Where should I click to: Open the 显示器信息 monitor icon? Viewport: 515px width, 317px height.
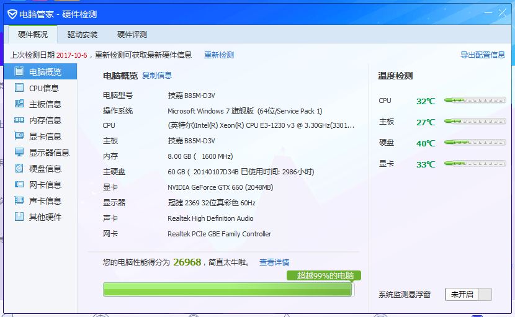pyautogui.click(x=19, y=152)
